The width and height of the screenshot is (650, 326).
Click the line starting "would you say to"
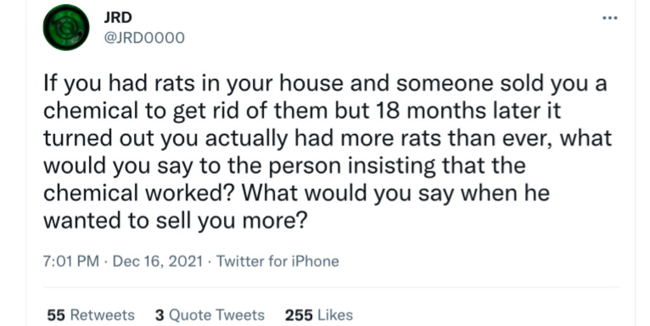click(284, 166)
